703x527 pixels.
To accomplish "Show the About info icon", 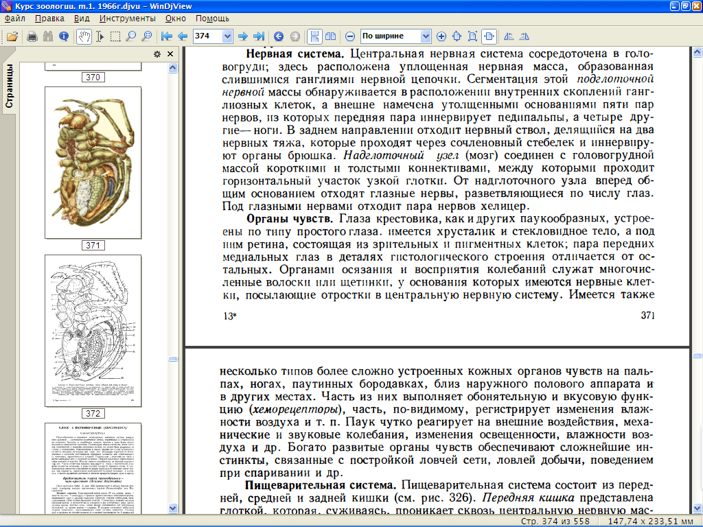I will pos(64,36).
